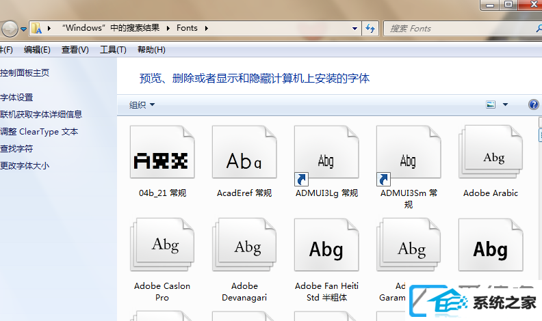Open the 编辑(E) menu
Image resolution: width=542 pixels, height=321 pixels.
click(x=37, y=50)
